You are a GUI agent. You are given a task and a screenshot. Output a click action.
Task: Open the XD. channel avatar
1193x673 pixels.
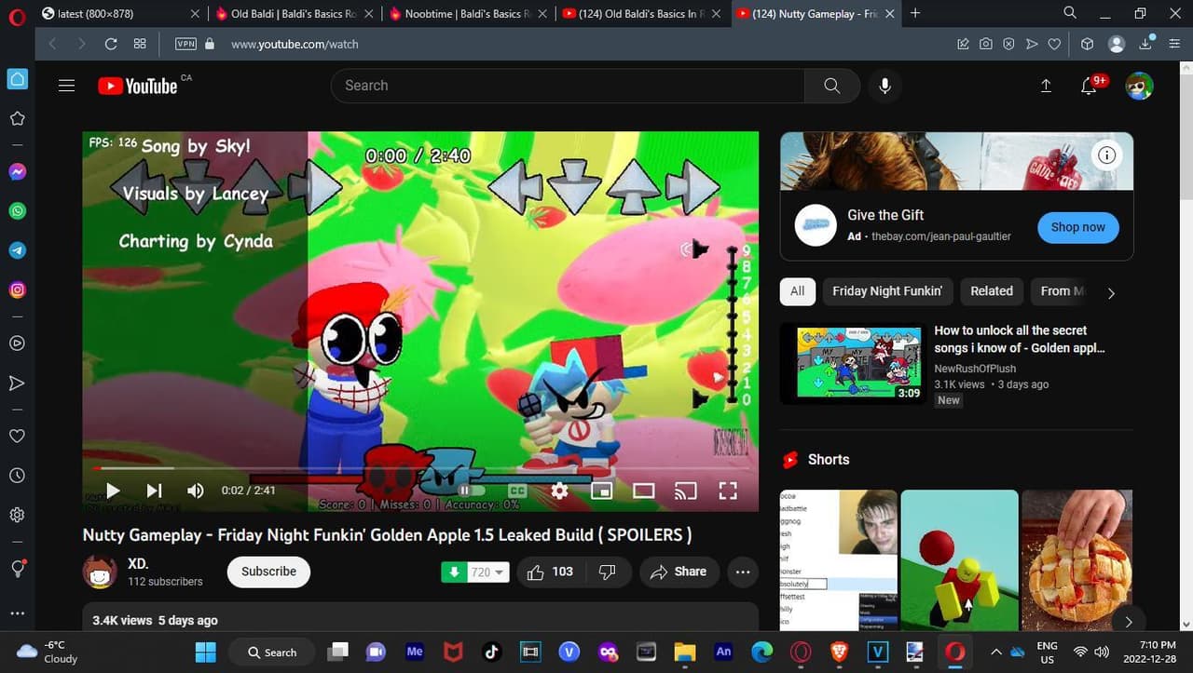coord(100,572)
